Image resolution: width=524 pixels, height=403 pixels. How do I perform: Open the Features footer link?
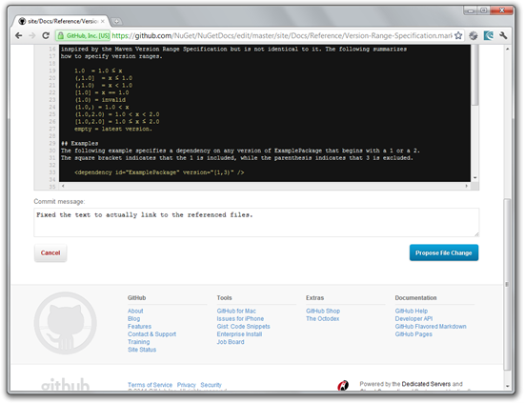point(139,327)
